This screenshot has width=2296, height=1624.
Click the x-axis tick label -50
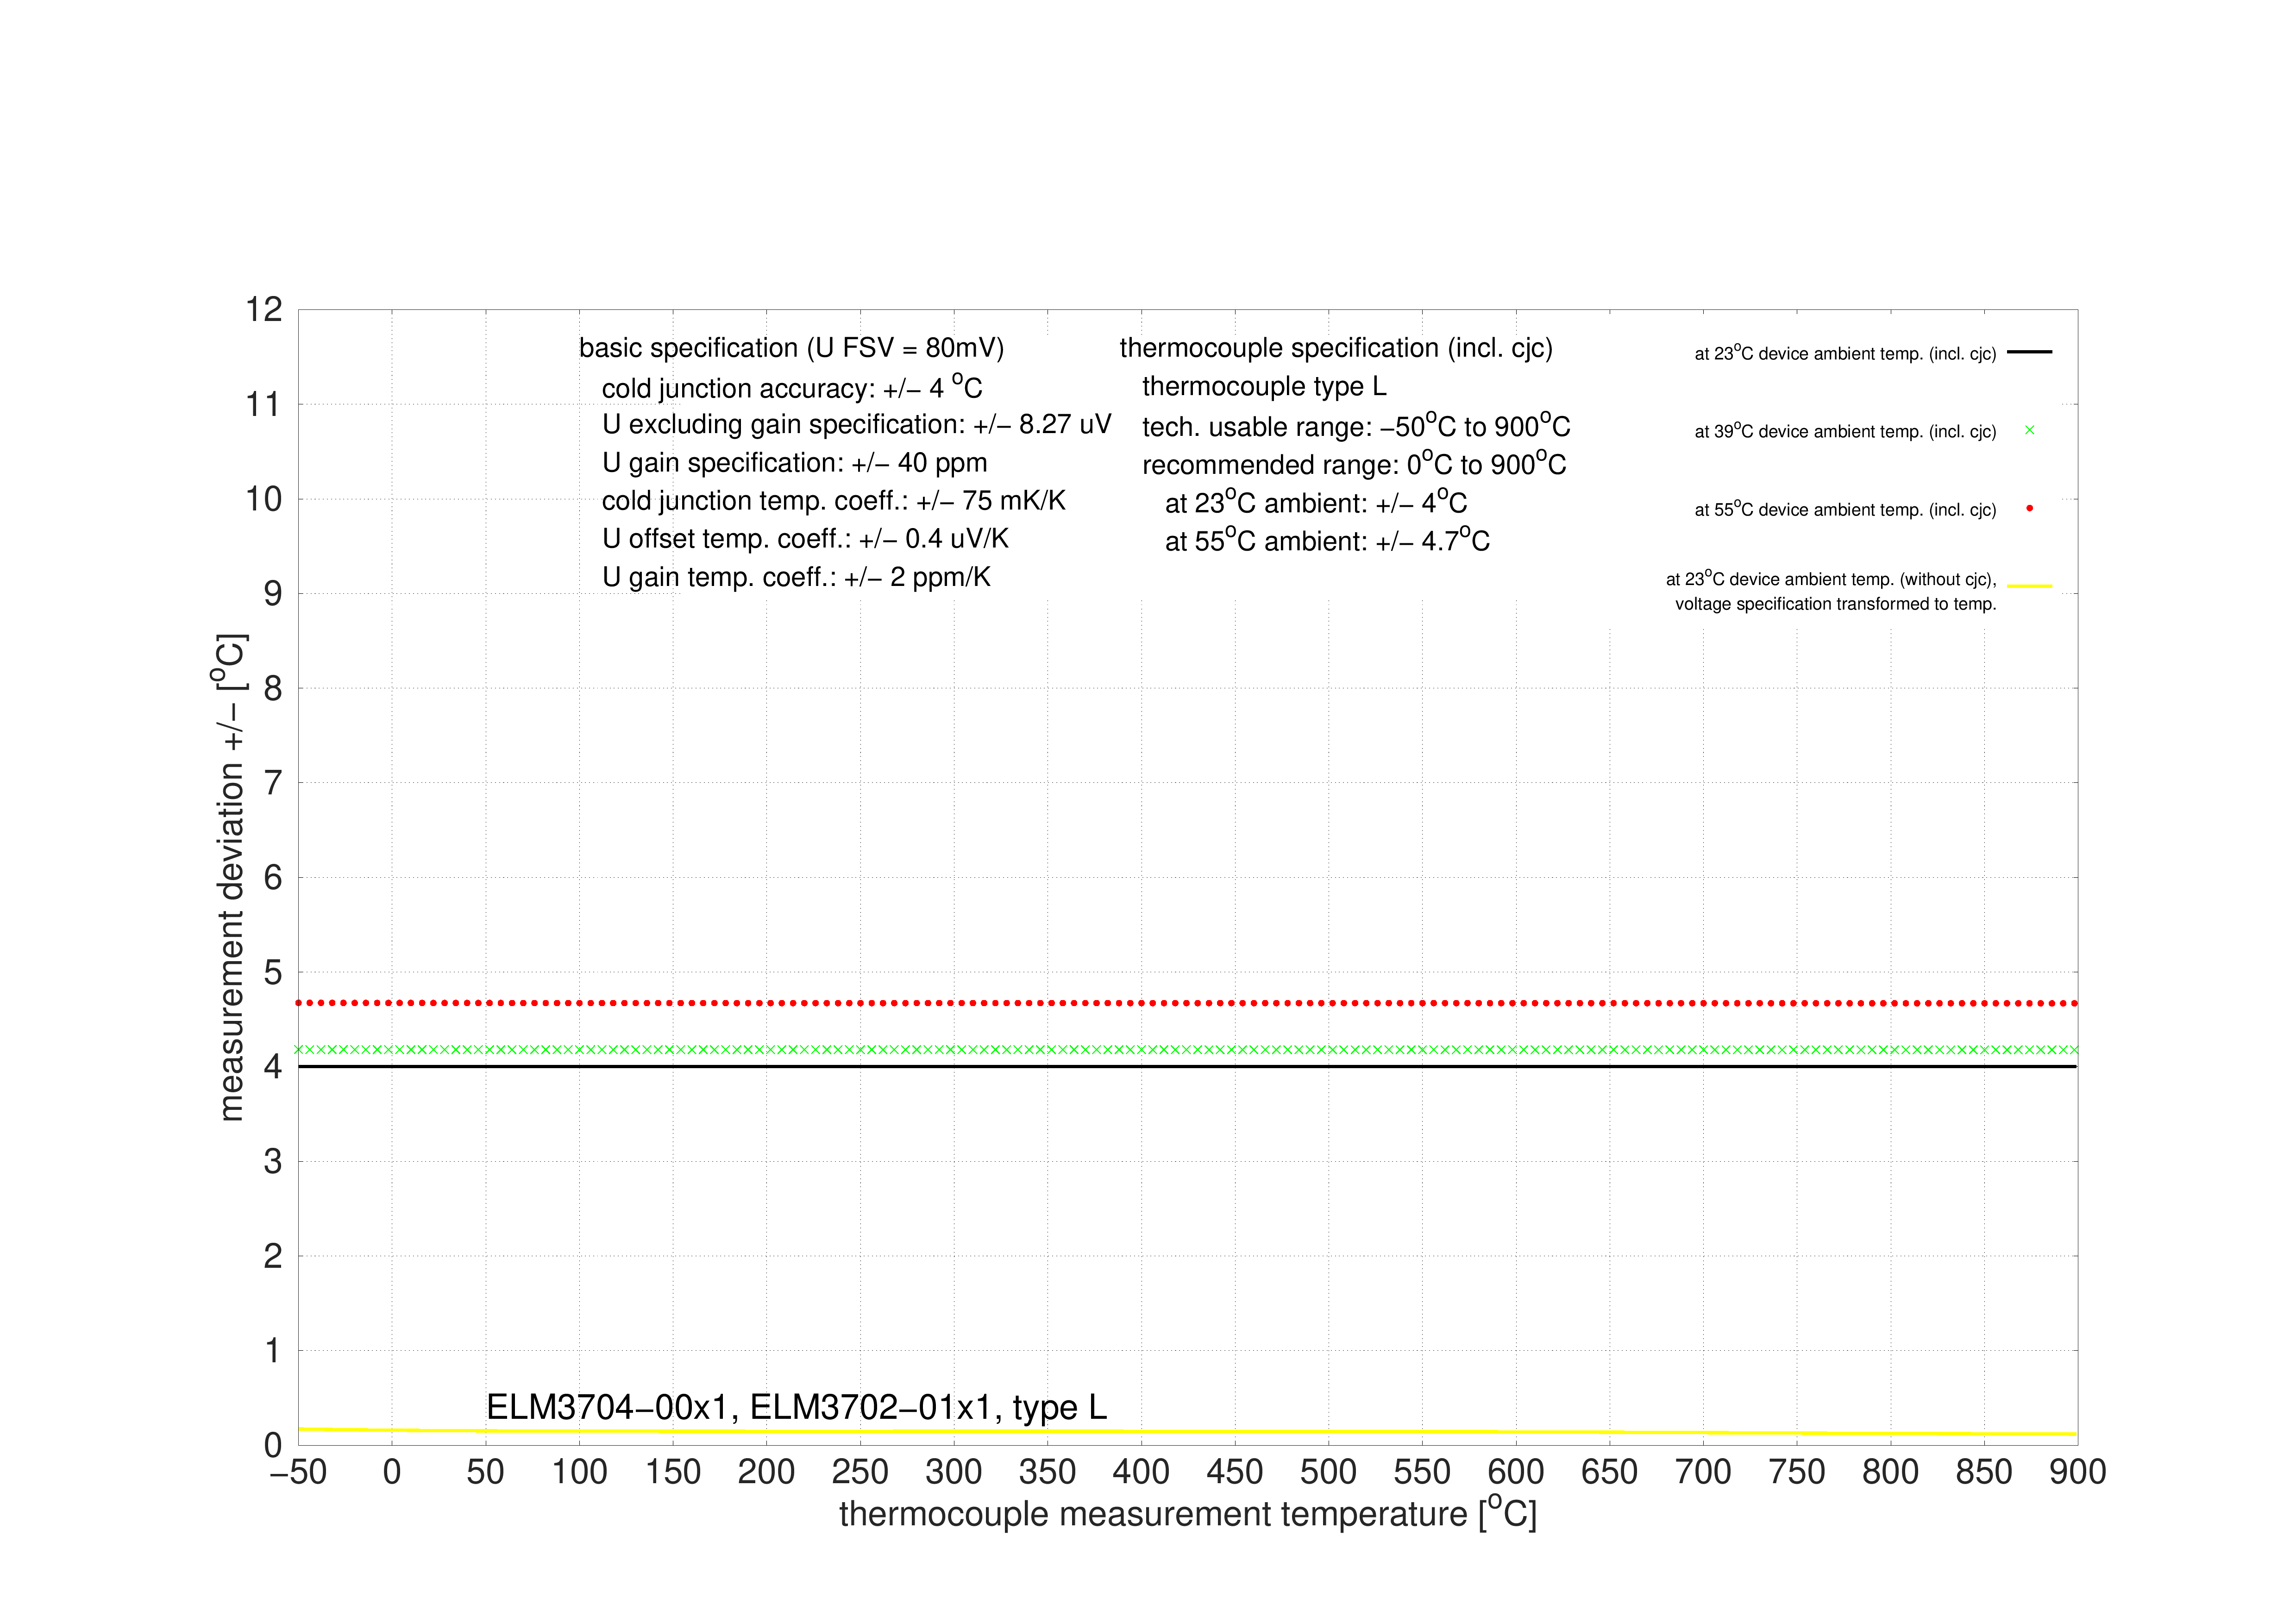298,1472
